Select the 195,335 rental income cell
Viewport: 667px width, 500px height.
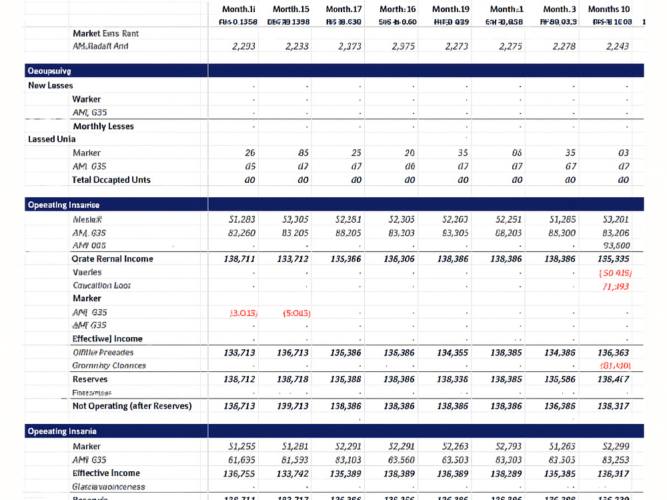(x=614, y=259)
